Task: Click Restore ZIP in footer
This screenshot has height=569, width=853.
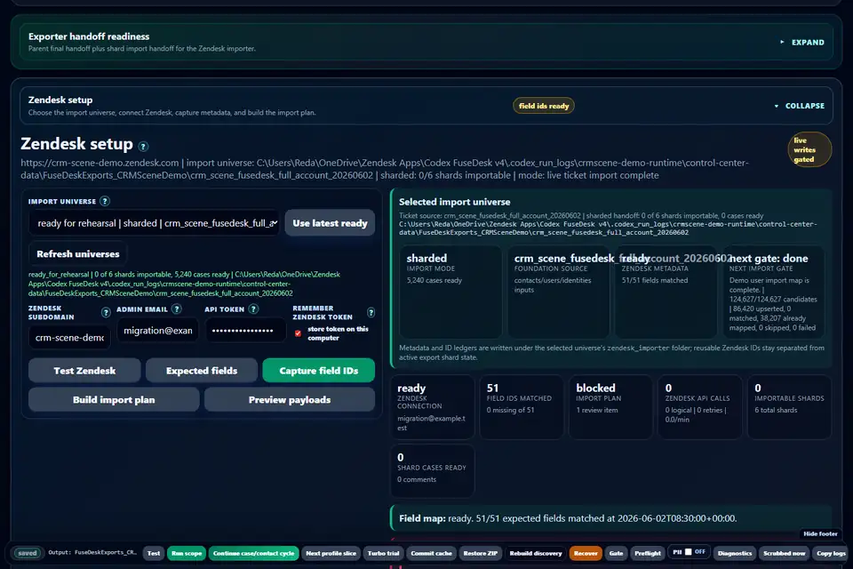Action: point(481,553)
